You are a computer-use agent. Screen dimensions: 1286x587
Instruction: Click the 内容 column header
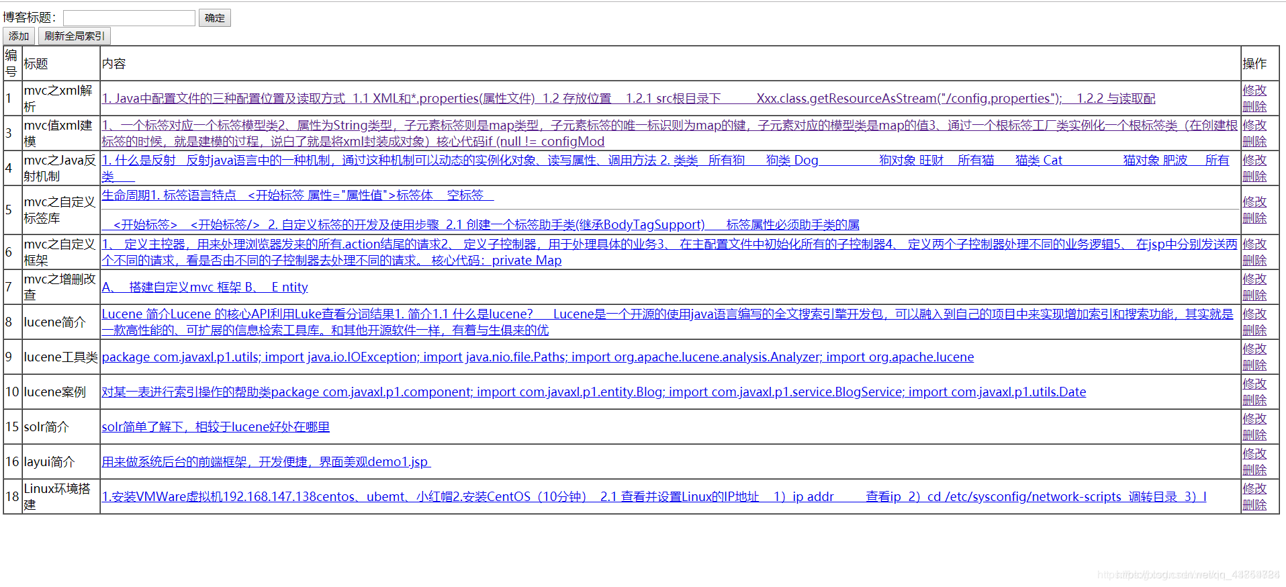(x=670, y=63)
